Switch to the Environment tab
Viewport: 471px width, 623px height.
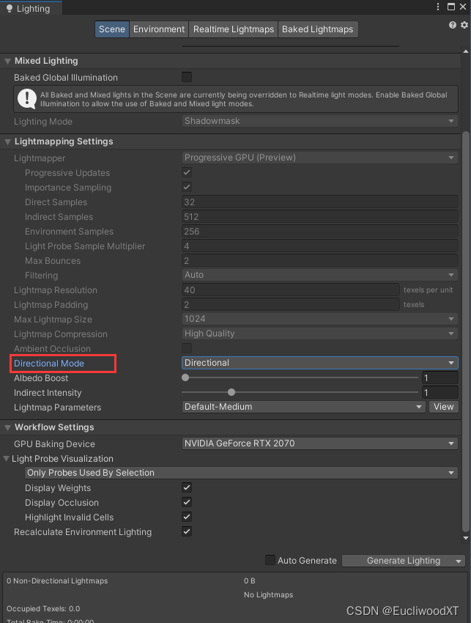tap(159, 29)
